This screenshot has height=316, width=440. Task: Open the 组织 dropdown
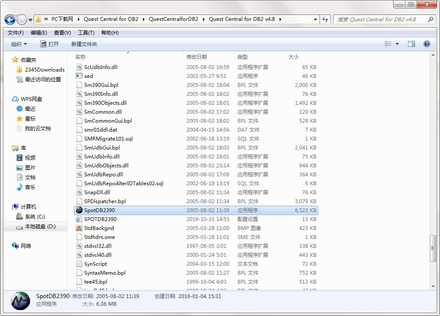[19, 44]
